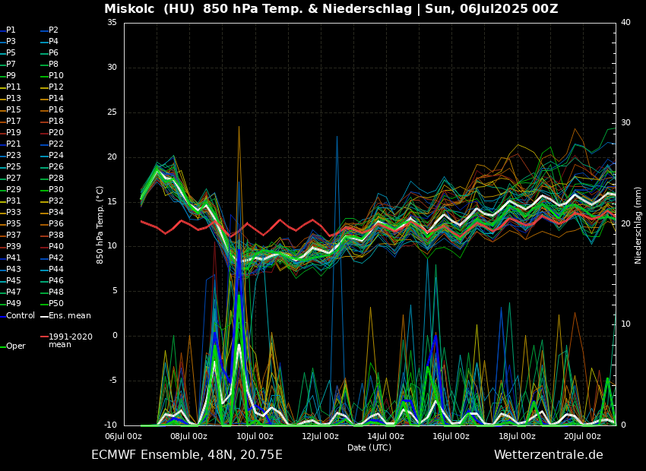The width and height of the screenshot is (646, 471).
Task: Select the P1 legend entry
Action: click(x=11, y=30)
